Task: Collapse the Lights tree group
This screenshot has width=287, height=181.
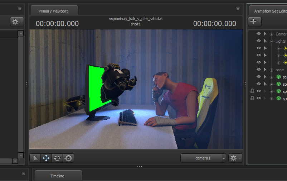Action: coord(272,42)
